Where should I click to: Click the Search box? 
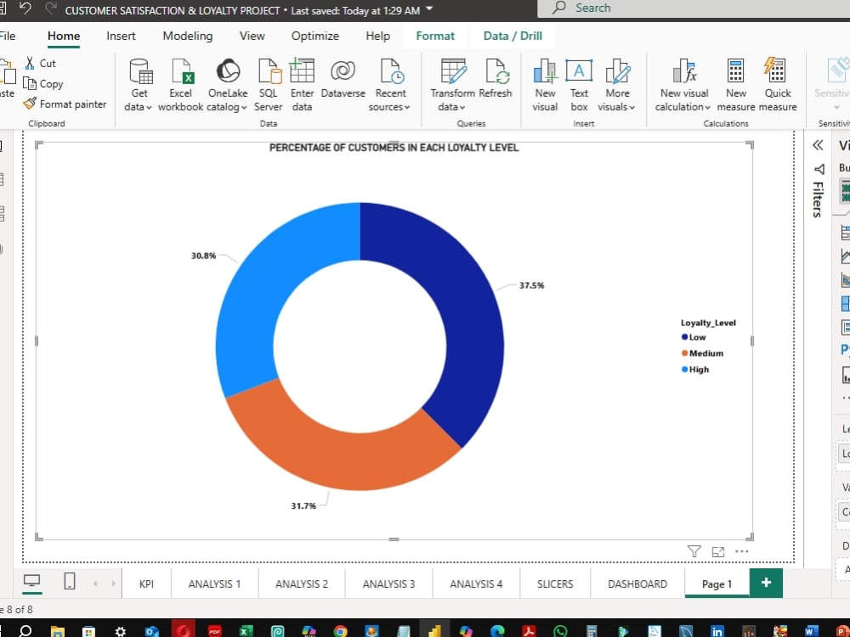tap(694, 8)
